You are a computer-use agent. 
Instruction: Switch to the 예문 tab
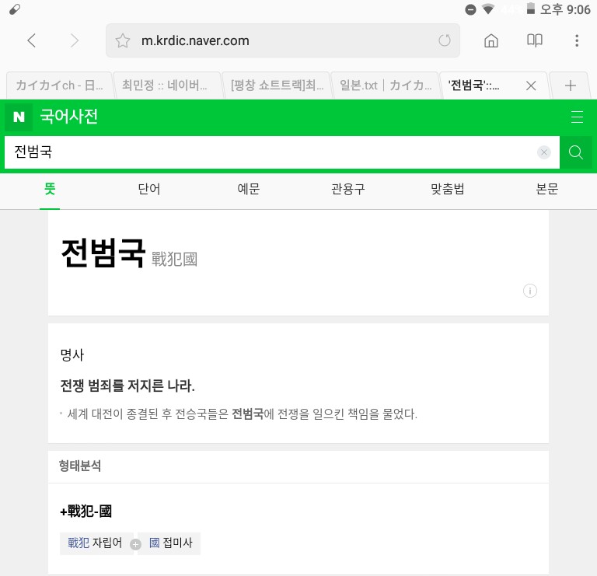(x=248, y=189)
